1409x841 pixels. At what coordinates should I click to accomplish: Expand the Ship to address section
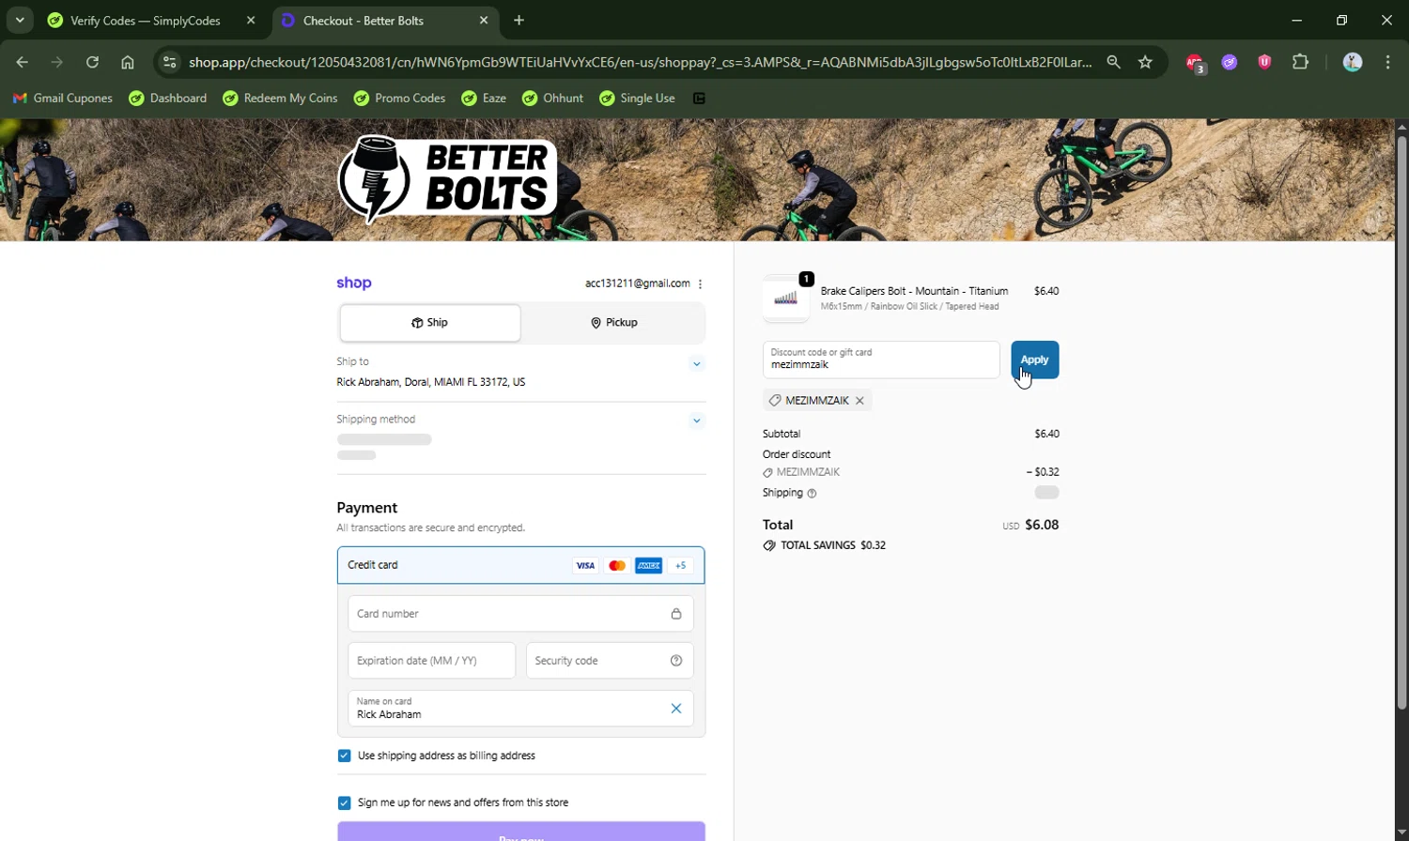click(x=697, y=364)
